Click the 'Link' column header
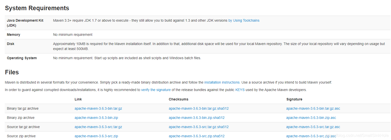391x140 pixels. click(x=78, y=99)
